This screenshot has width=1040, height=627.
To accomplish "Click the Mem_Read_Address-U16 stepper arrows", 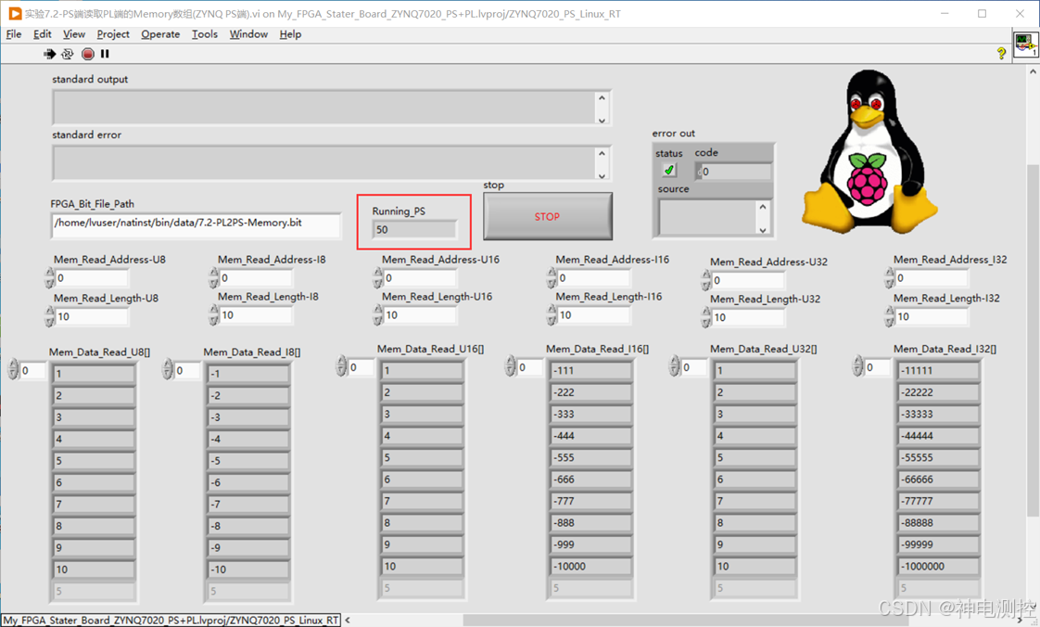I will click(378, 277).
